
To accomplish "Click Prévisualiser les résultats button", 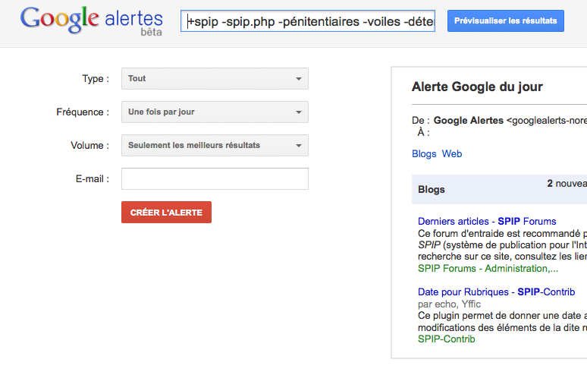I will coord(505,21).
